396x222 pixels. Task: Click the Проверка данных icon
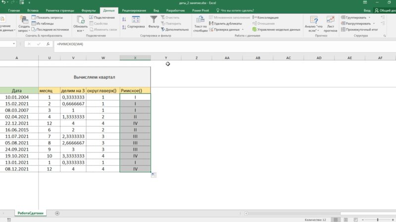click(x=211, y=30)
